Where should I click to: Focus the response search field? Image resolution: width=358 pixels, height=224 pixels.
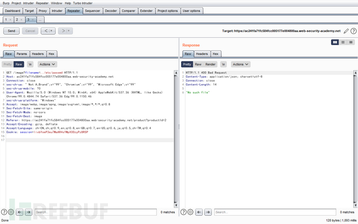[275, 212]
